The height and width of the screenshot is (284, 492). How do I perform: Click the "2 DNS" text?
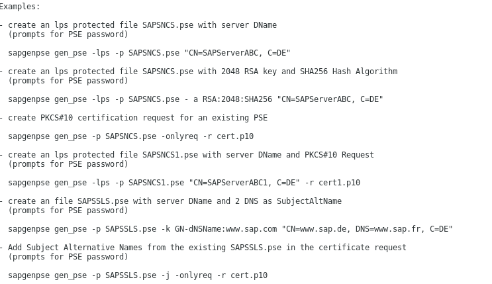[x=246, y=201]
